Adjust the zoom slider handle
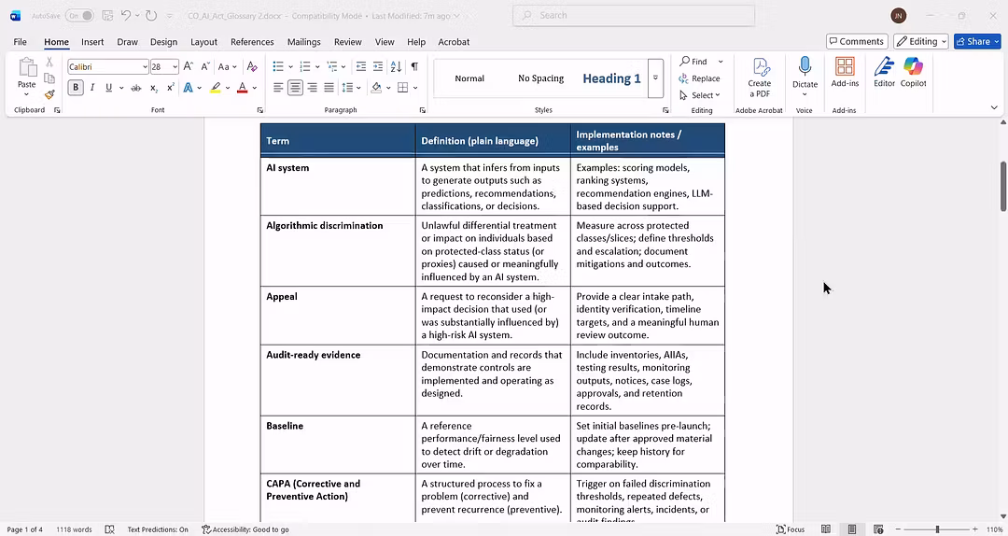 pyautogui.click(x=937, y=529)
